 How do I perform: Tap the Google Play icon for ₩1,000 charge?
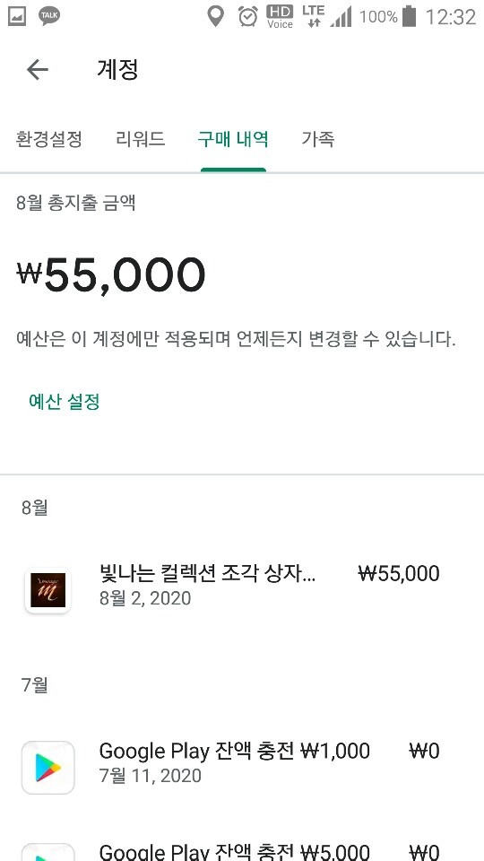[x=48, y=768]
